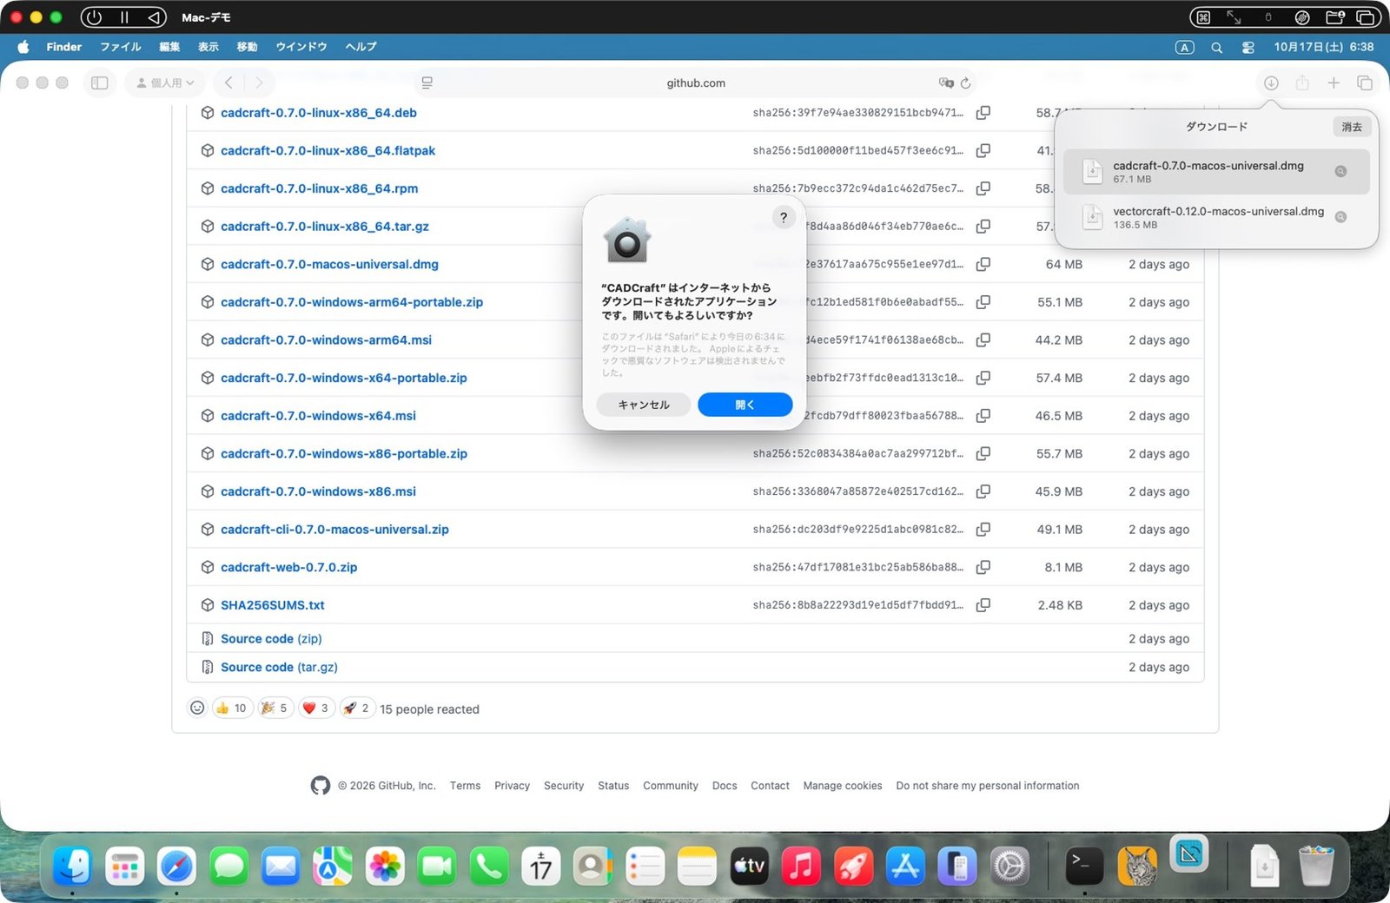This screenshot has height=903, width=1390.
Task: Clear downloads list with 消去 button
Action: 1352,127
